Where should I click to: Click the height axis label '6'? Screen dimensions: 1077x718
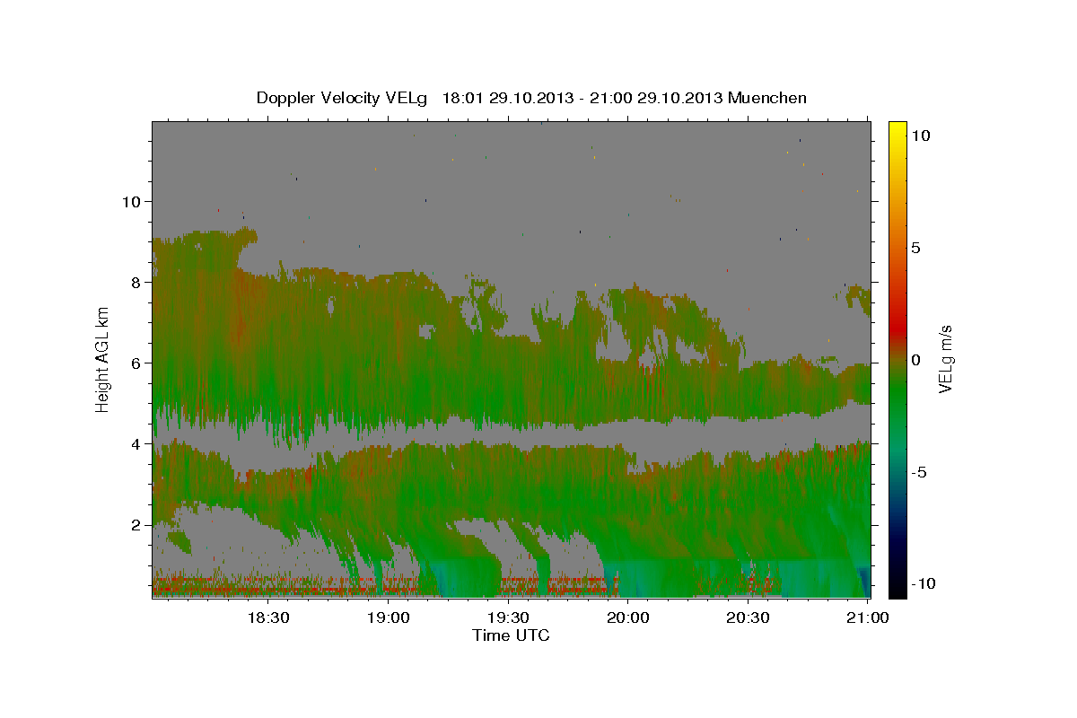click(136, 363)
